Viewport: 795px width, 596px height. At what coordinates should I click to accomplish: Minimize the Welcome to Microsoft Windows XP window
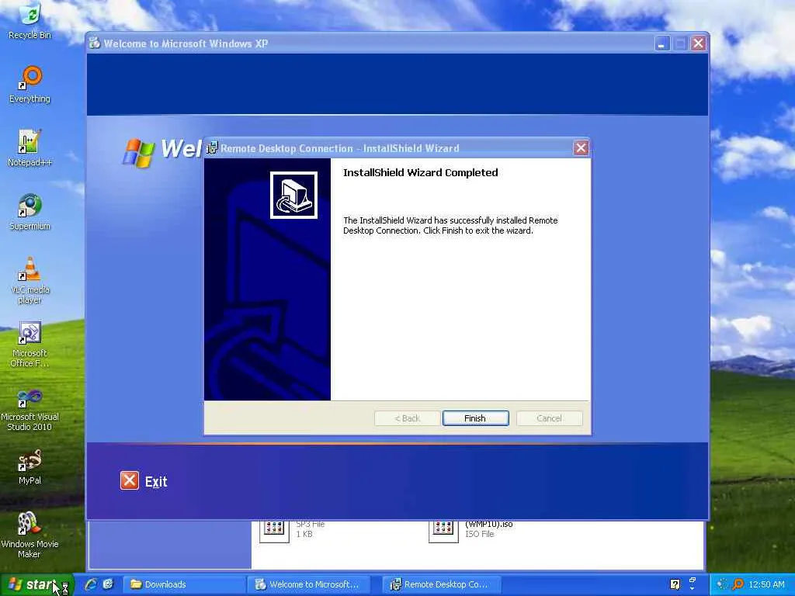pos(661,43)
